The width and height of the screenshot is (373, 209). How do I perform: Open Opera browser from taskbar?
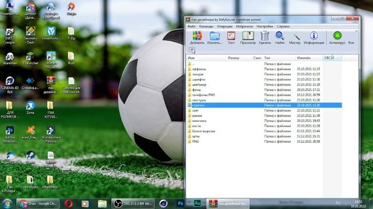tap(68, 204)
